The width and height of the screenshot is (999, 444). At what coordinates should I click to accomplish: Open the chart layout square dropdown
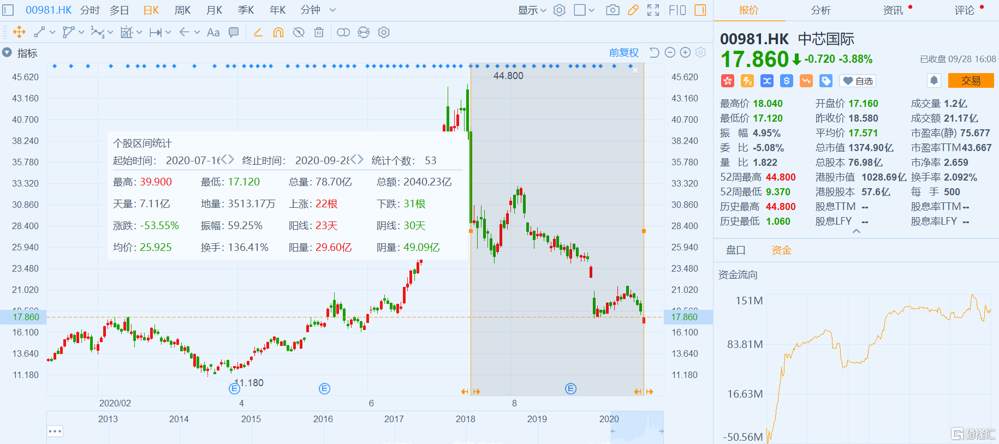pyautogui.click(x=585, y=10)
